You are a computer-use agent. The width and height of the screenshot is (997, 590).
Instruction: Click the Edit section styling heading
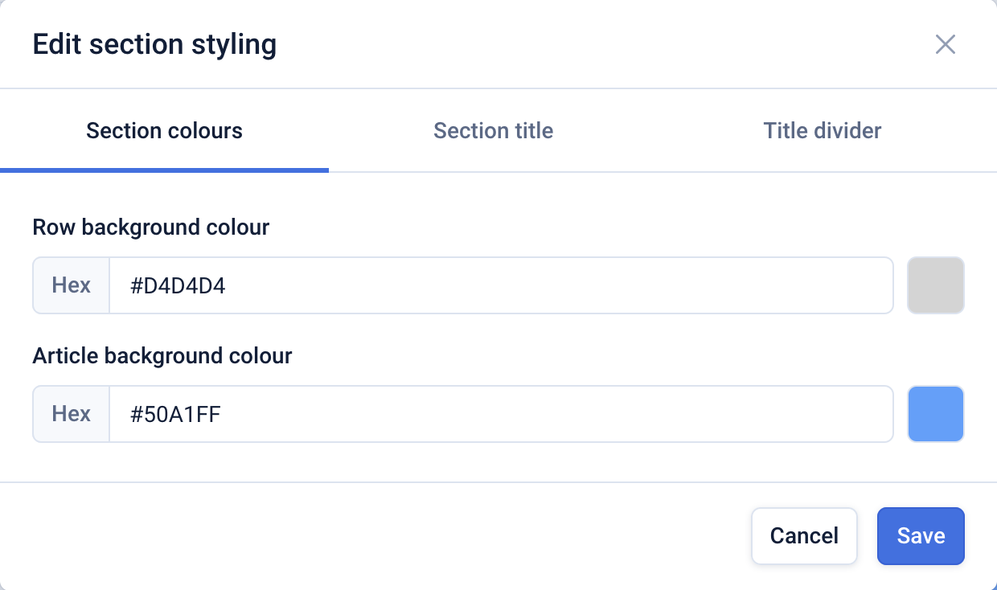(x=154, y=45)
